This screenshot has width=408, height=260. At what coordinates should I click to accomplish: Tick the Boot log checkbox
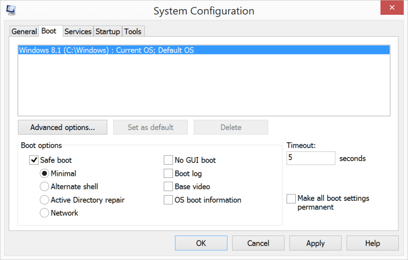coord(168,173)
